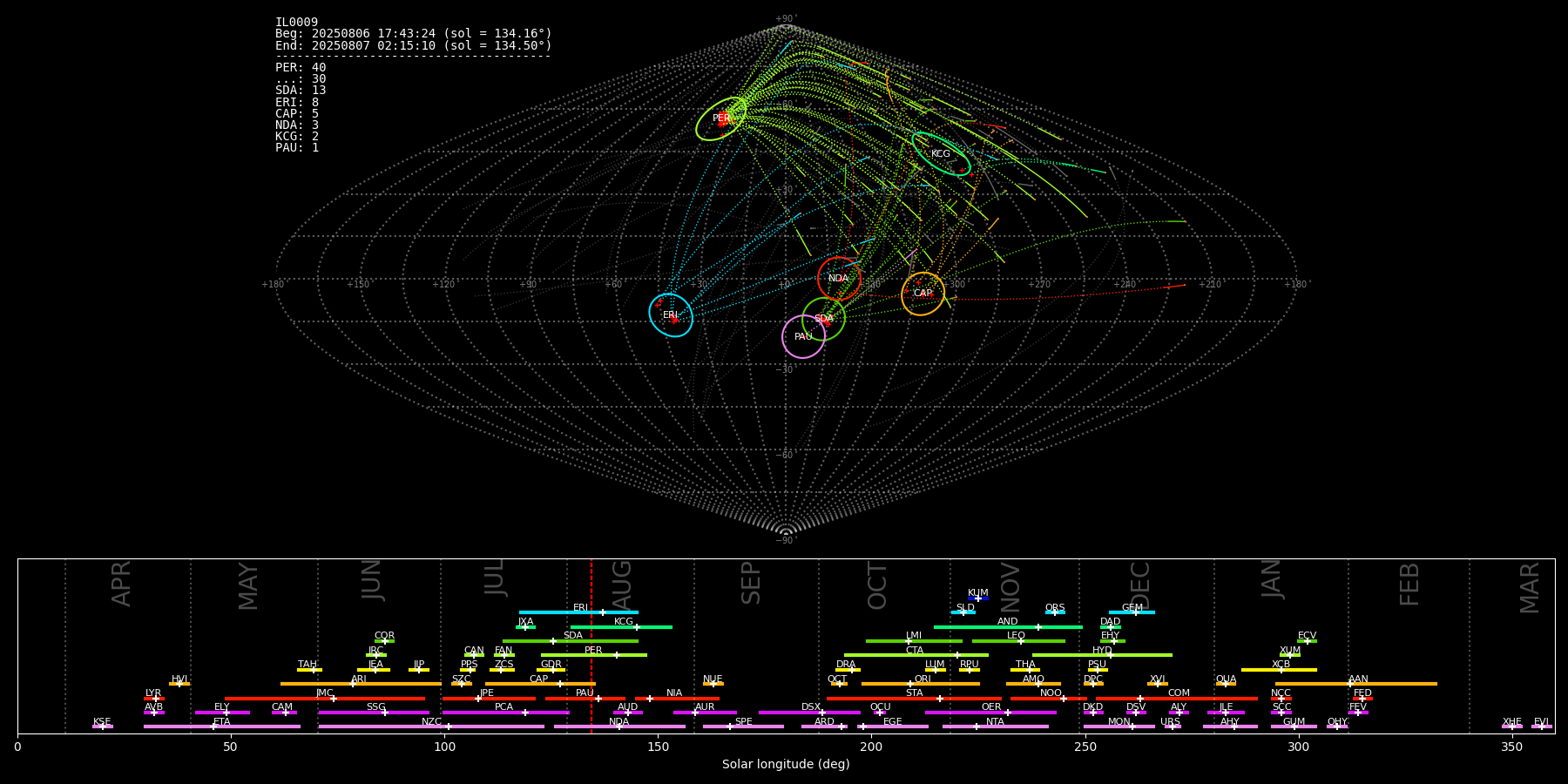Screen dimensions: 1568x784
Task: Click the PAU: 1 count in the legend
Action: tap(297, 148)
